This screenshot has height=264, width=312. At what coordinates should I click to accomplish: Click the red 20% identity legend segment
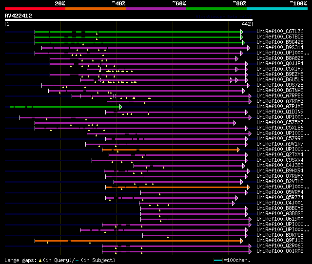(35, 9)
